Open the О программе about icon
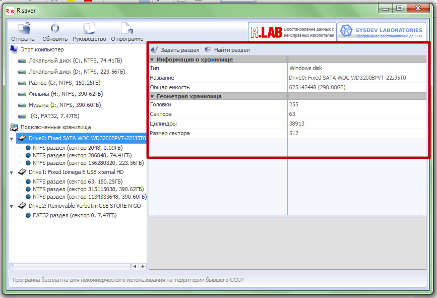Image resolution: width=437 pixels, height=298 pixels. [127, 29]
